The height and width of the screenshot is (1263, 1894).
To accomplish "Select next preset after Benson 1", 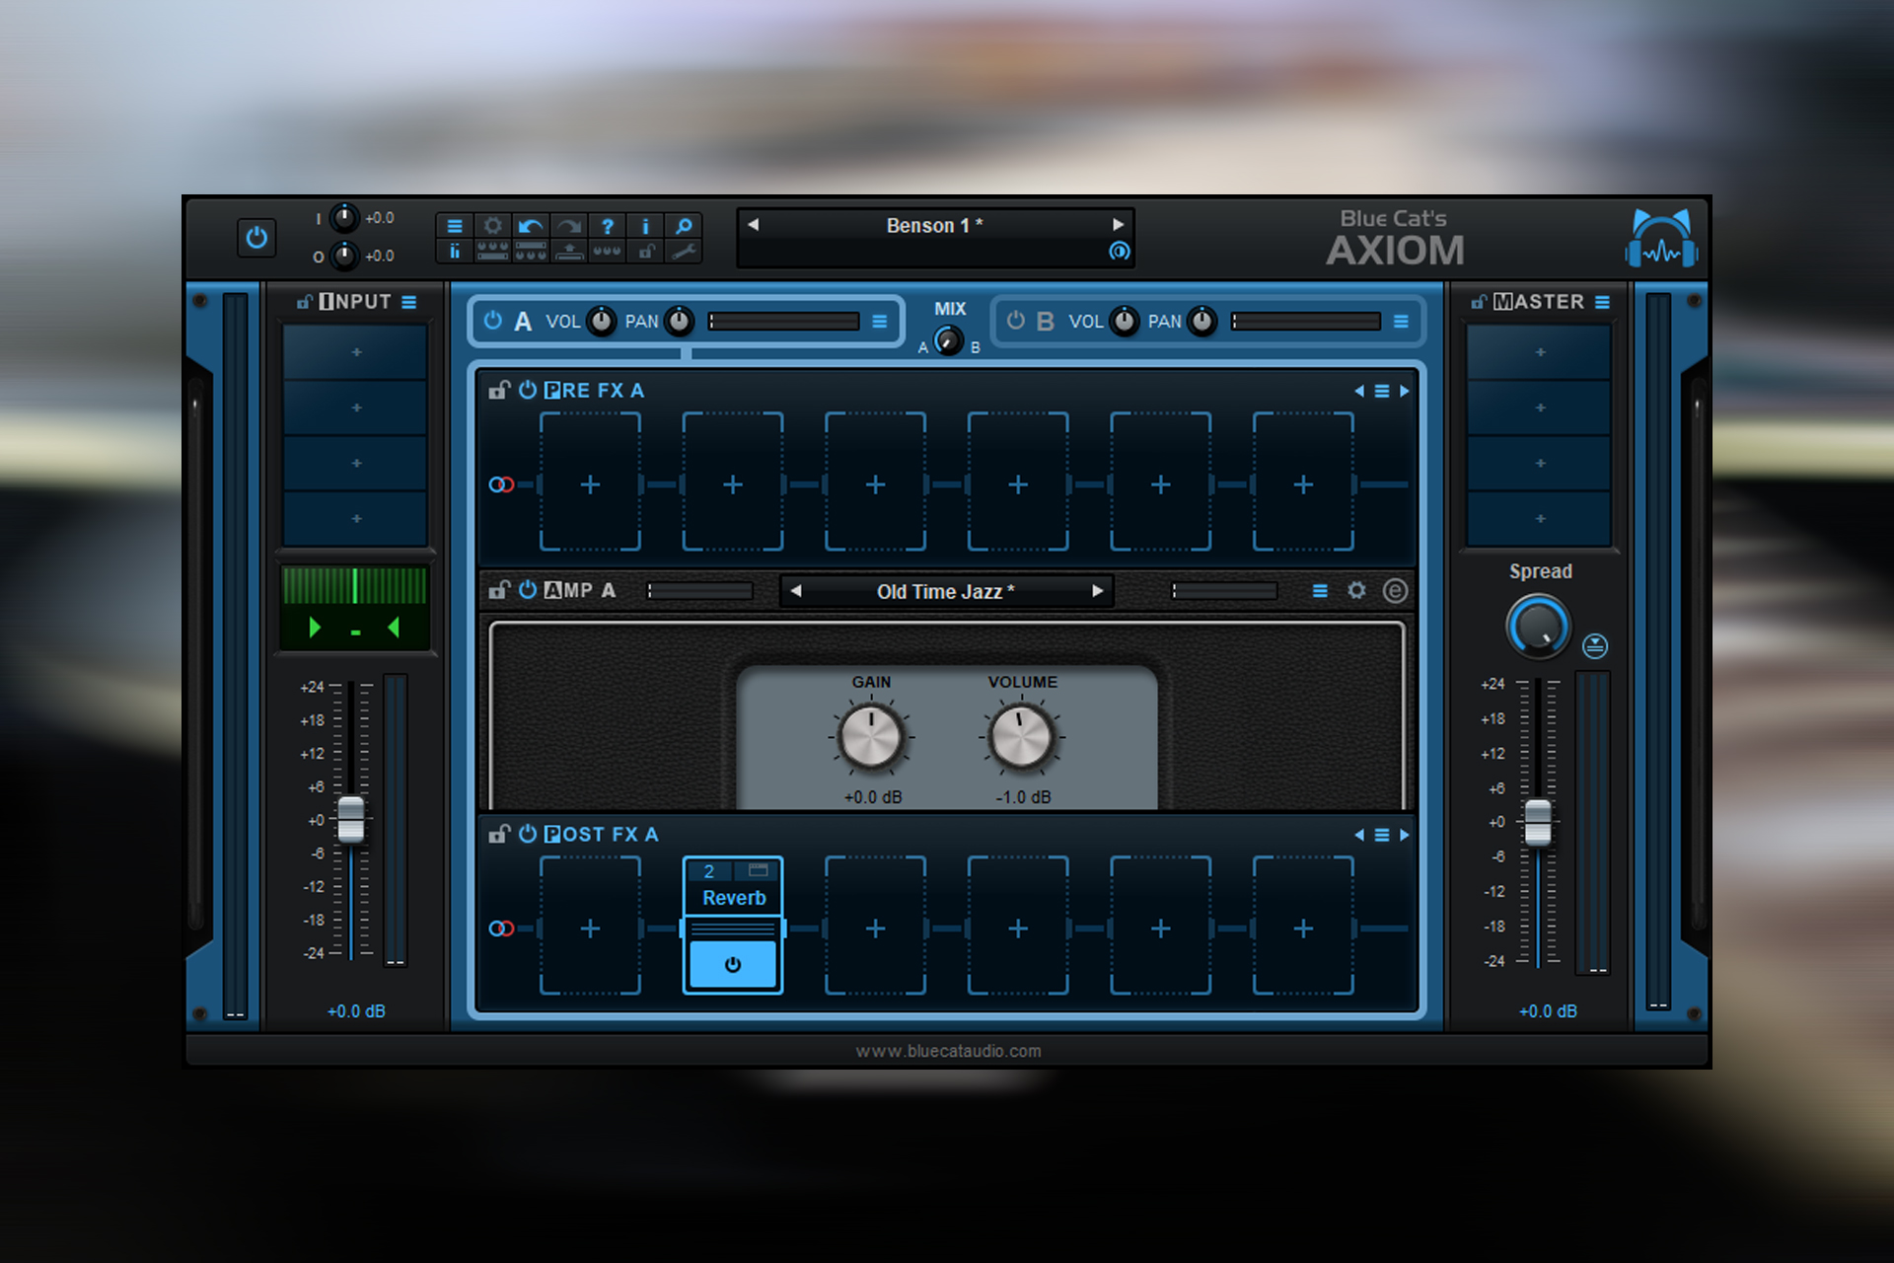I will 1119,225.
